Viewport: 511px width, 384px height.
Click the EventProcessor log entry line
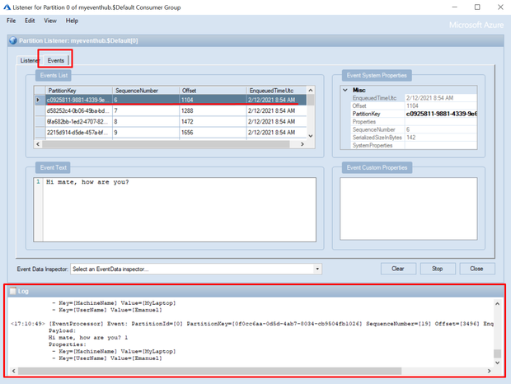pyautogui.click(x=252, y=324)
